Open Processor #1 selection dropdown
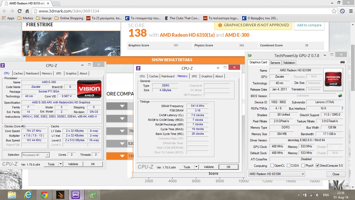This screenshot has width=355, height=200. [36, 155]
